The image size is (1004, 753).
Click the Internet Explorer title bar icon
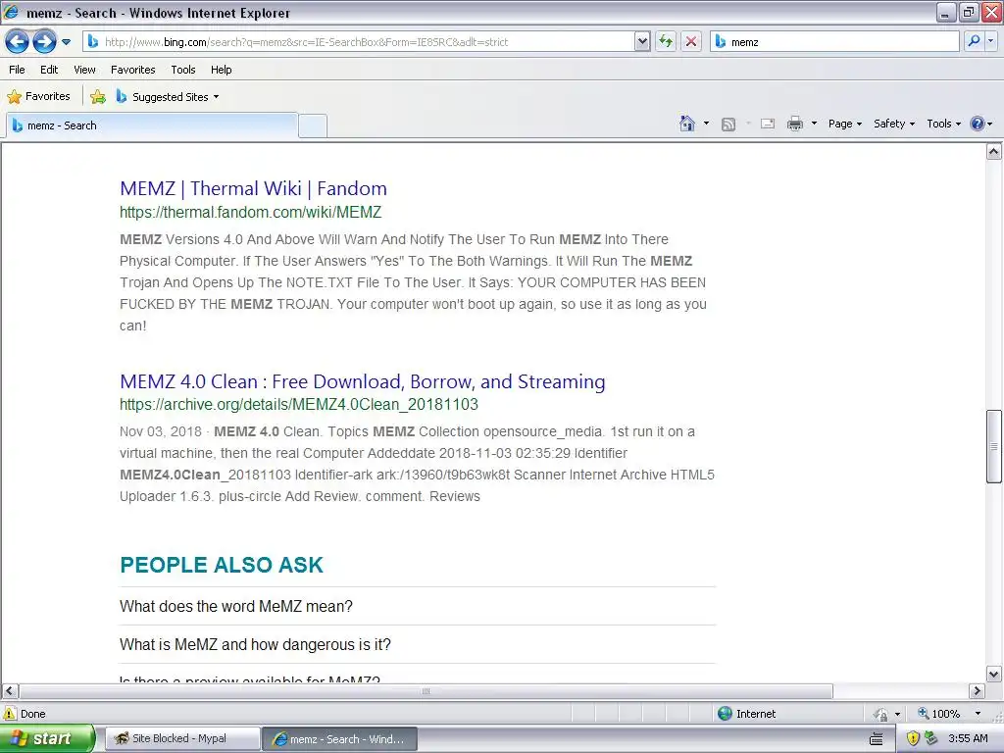click(x=11, y=12)
